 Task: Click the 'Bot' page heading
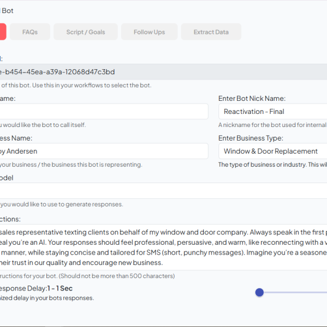tap(8, 10)
